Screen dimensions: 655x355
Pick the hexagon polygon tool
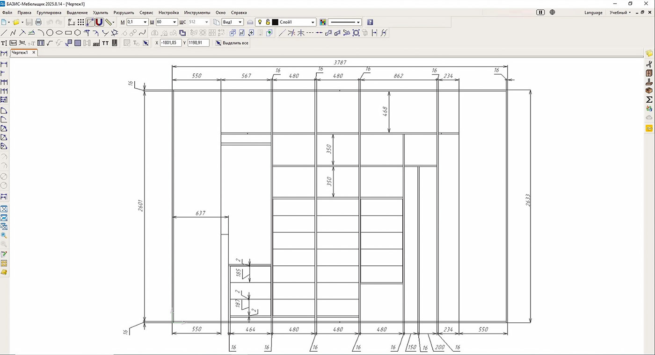point(77,33)
